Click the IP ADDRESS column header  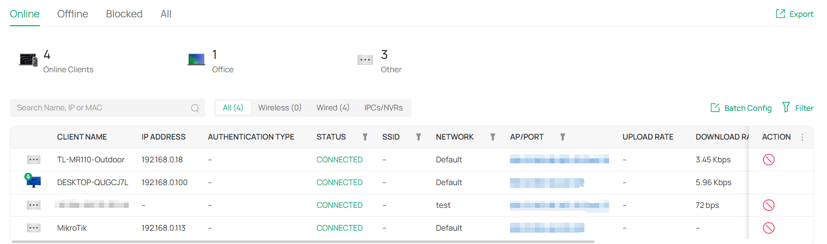[x=163, y=137]
